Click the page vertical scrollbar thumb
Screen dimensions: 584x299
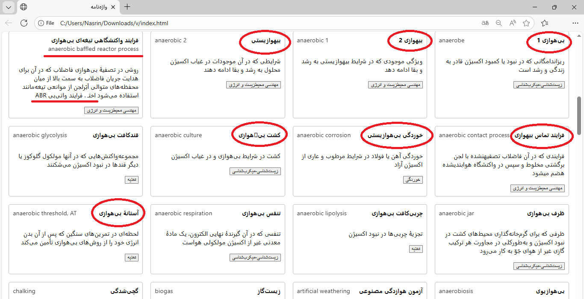tap(579, 110)
